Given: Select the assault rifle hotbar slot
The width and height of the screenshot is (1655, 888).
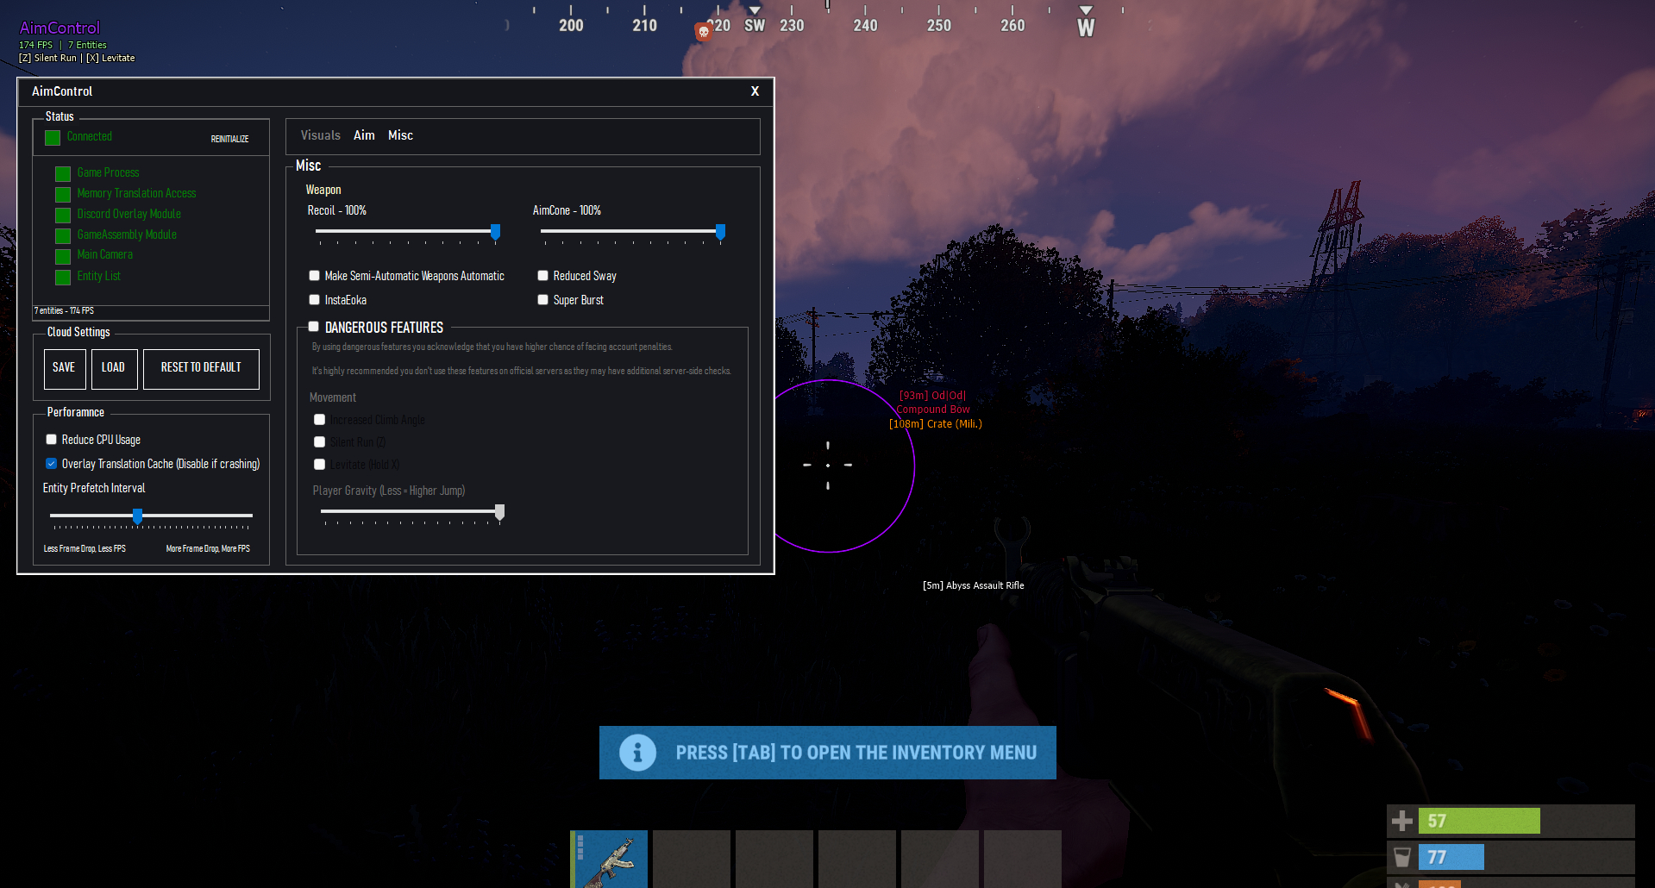Looking at the screenshot, I should click(x=609, y=859).
